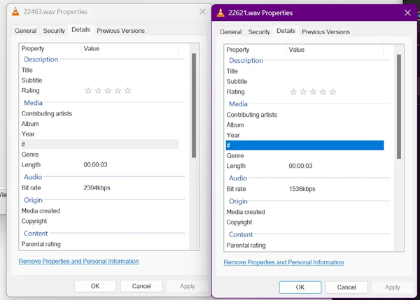The width and height of the screenshot is (420, 300).
Task: Set fifth rating star in 22621.wav window
Action: coord(332,92)
